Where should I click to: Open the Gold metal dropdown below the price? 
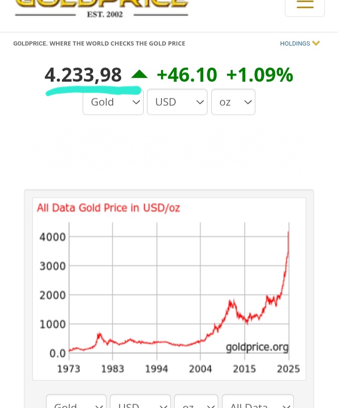pos(113,102)
